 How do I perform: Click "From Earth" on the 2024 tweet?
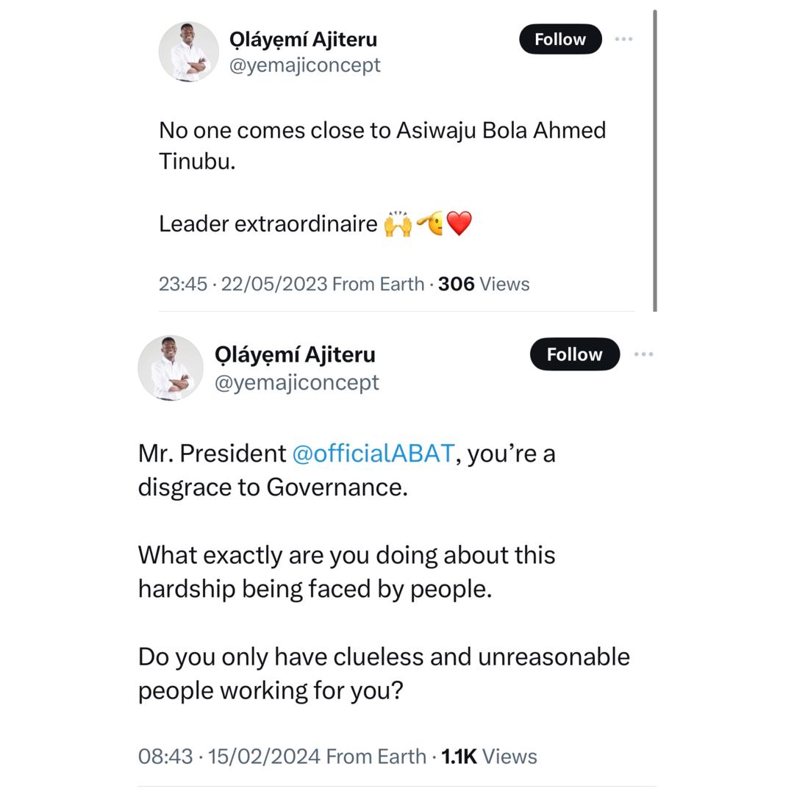click(x=376, y=756)
